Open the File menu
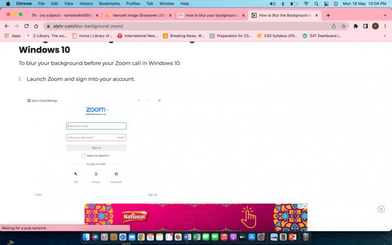Screen dimensions: 392x245 pos(41,3)
